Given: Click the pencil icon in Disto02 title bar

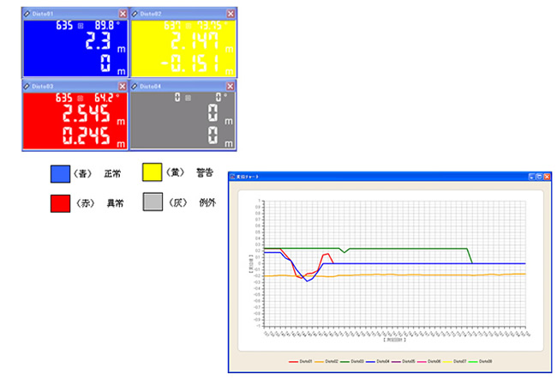Looking at the screenshot, I should click(x=135, y=14).
